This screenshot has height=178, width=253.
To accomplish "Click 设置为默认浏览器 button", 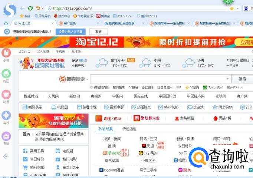I will tap(70, 32).
